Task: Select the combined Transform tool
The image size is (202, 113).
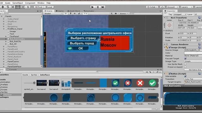Action: [23, 7]
